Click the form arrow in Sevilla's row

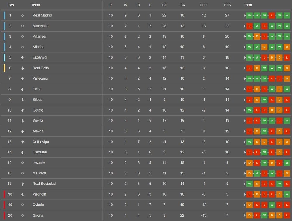[x=245, y=121]
